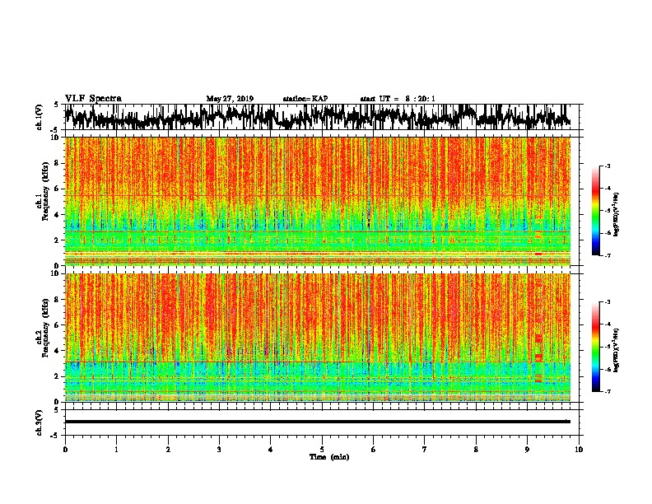
Task: Click time axis tick label '0'
Action: 65,450
